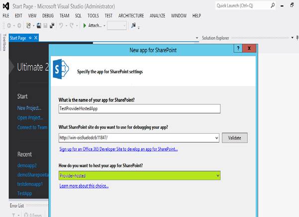The height and width of the screenshot is (217, 299).
Task: Expand the SharePoint site URL dropdown
Action: [216, 138]
